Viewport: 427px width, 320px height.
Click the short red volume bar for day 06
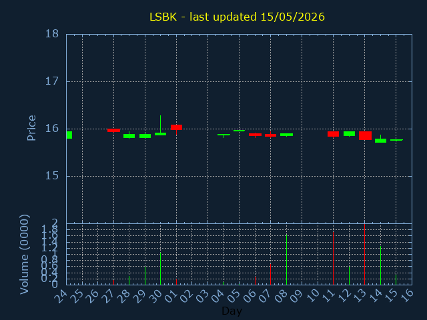255,281
